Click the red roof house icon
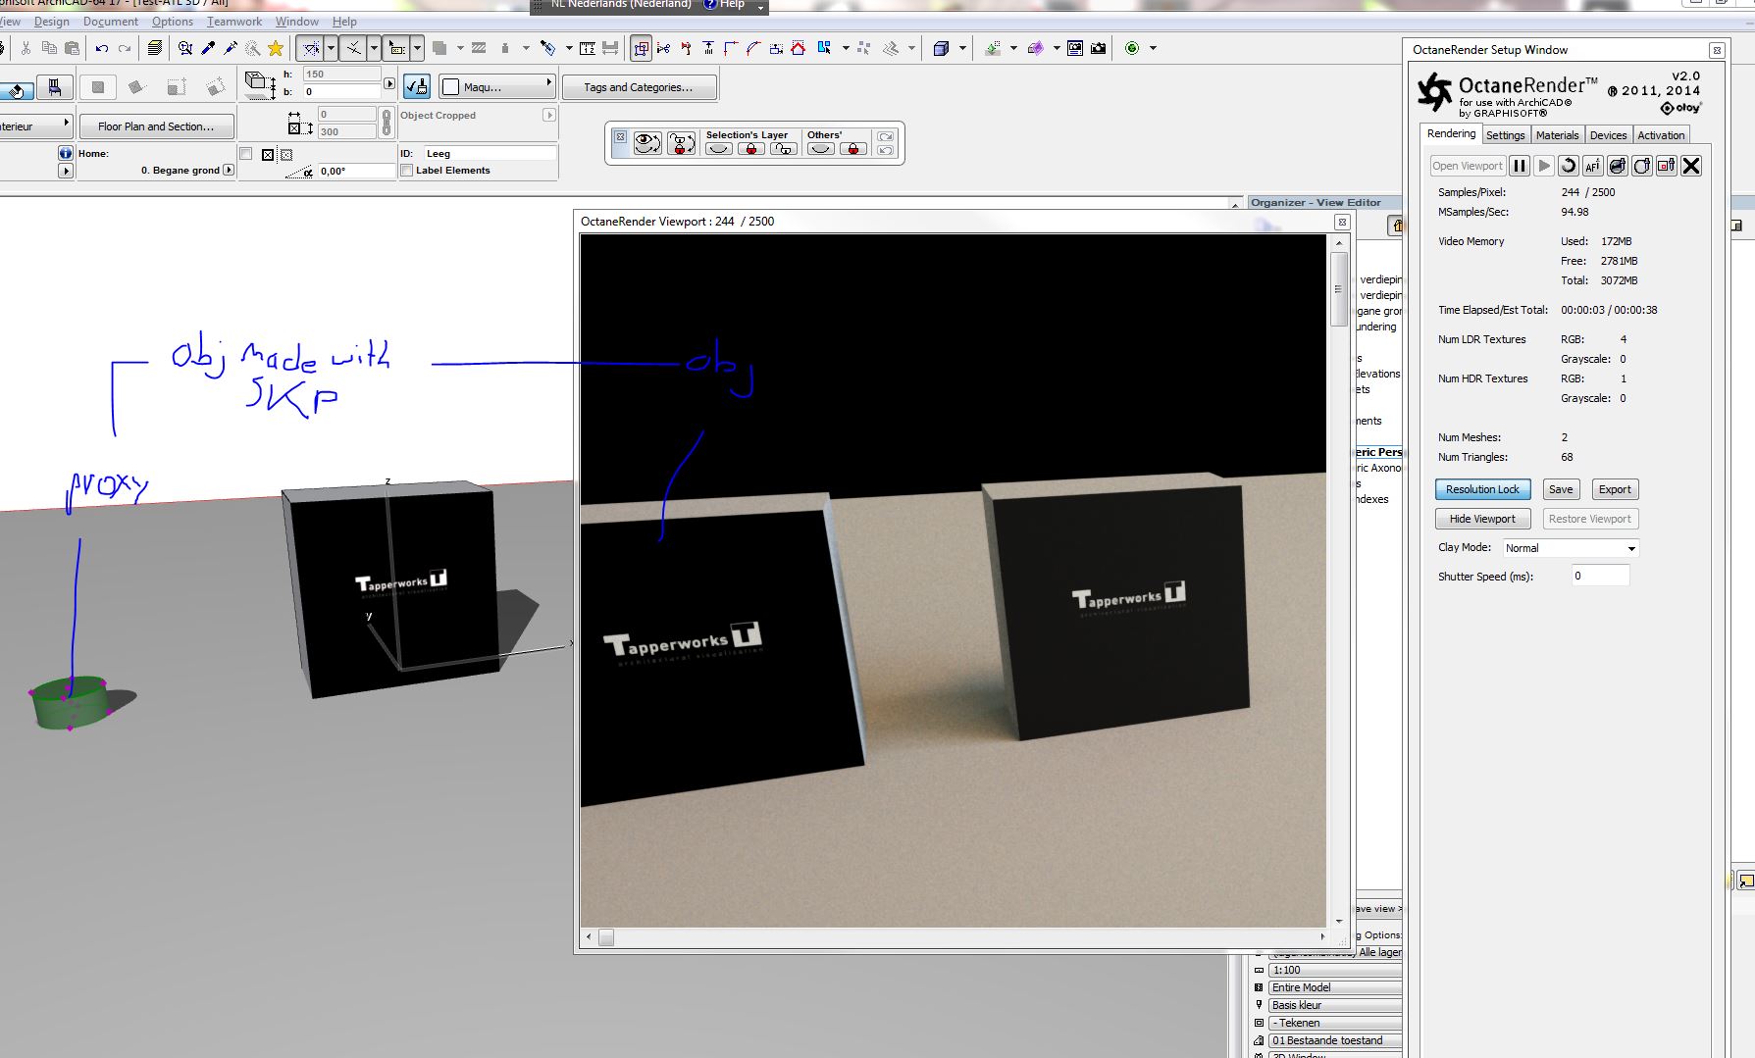The image size is (1755, 1058). 799,48
